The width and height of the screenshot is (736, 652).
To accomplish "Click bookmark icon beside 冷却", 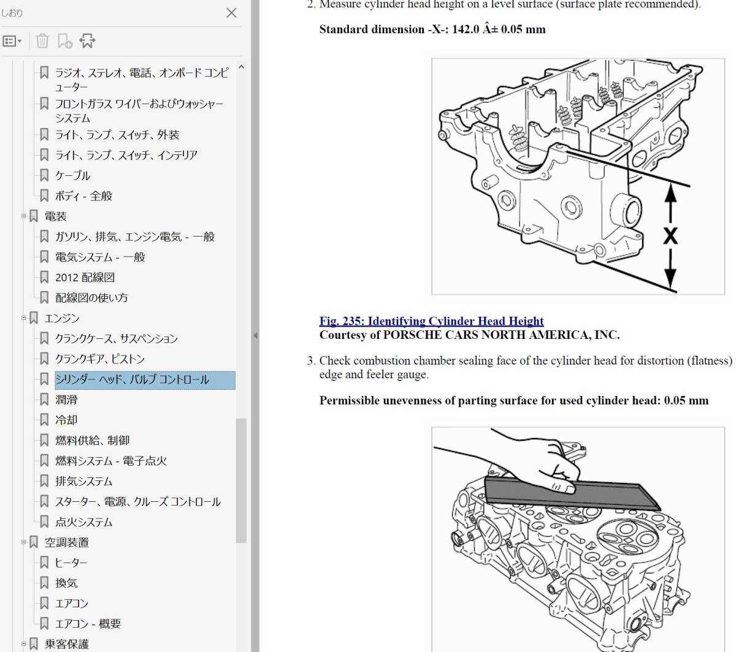I will click(44, 420).
